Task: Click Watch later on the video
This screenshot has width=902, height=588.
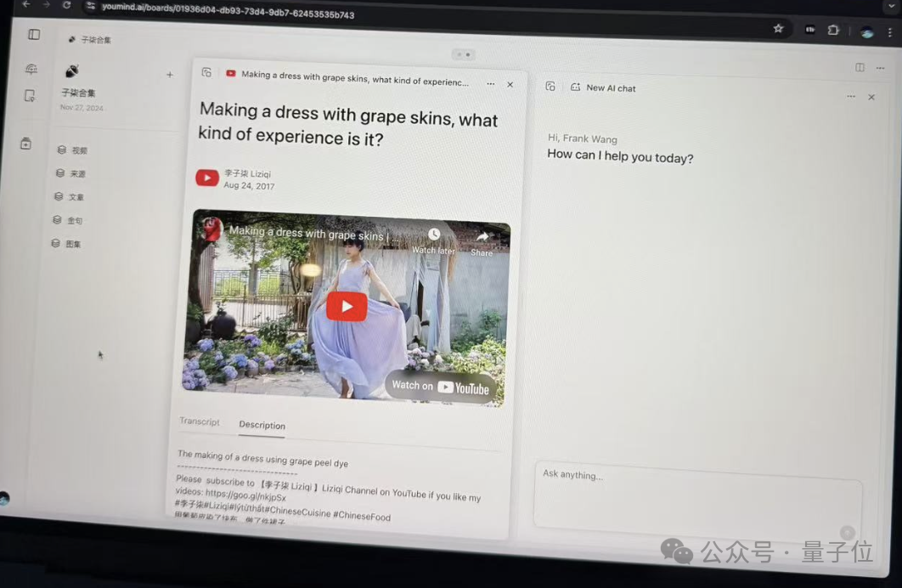Action: [x=434, y=241]
